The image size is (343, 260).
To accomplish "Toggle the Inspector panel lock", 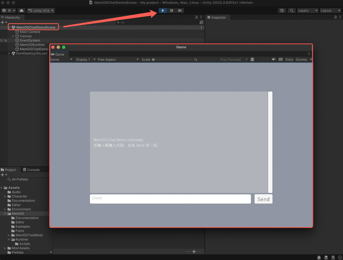I will (x=335, y=17).
